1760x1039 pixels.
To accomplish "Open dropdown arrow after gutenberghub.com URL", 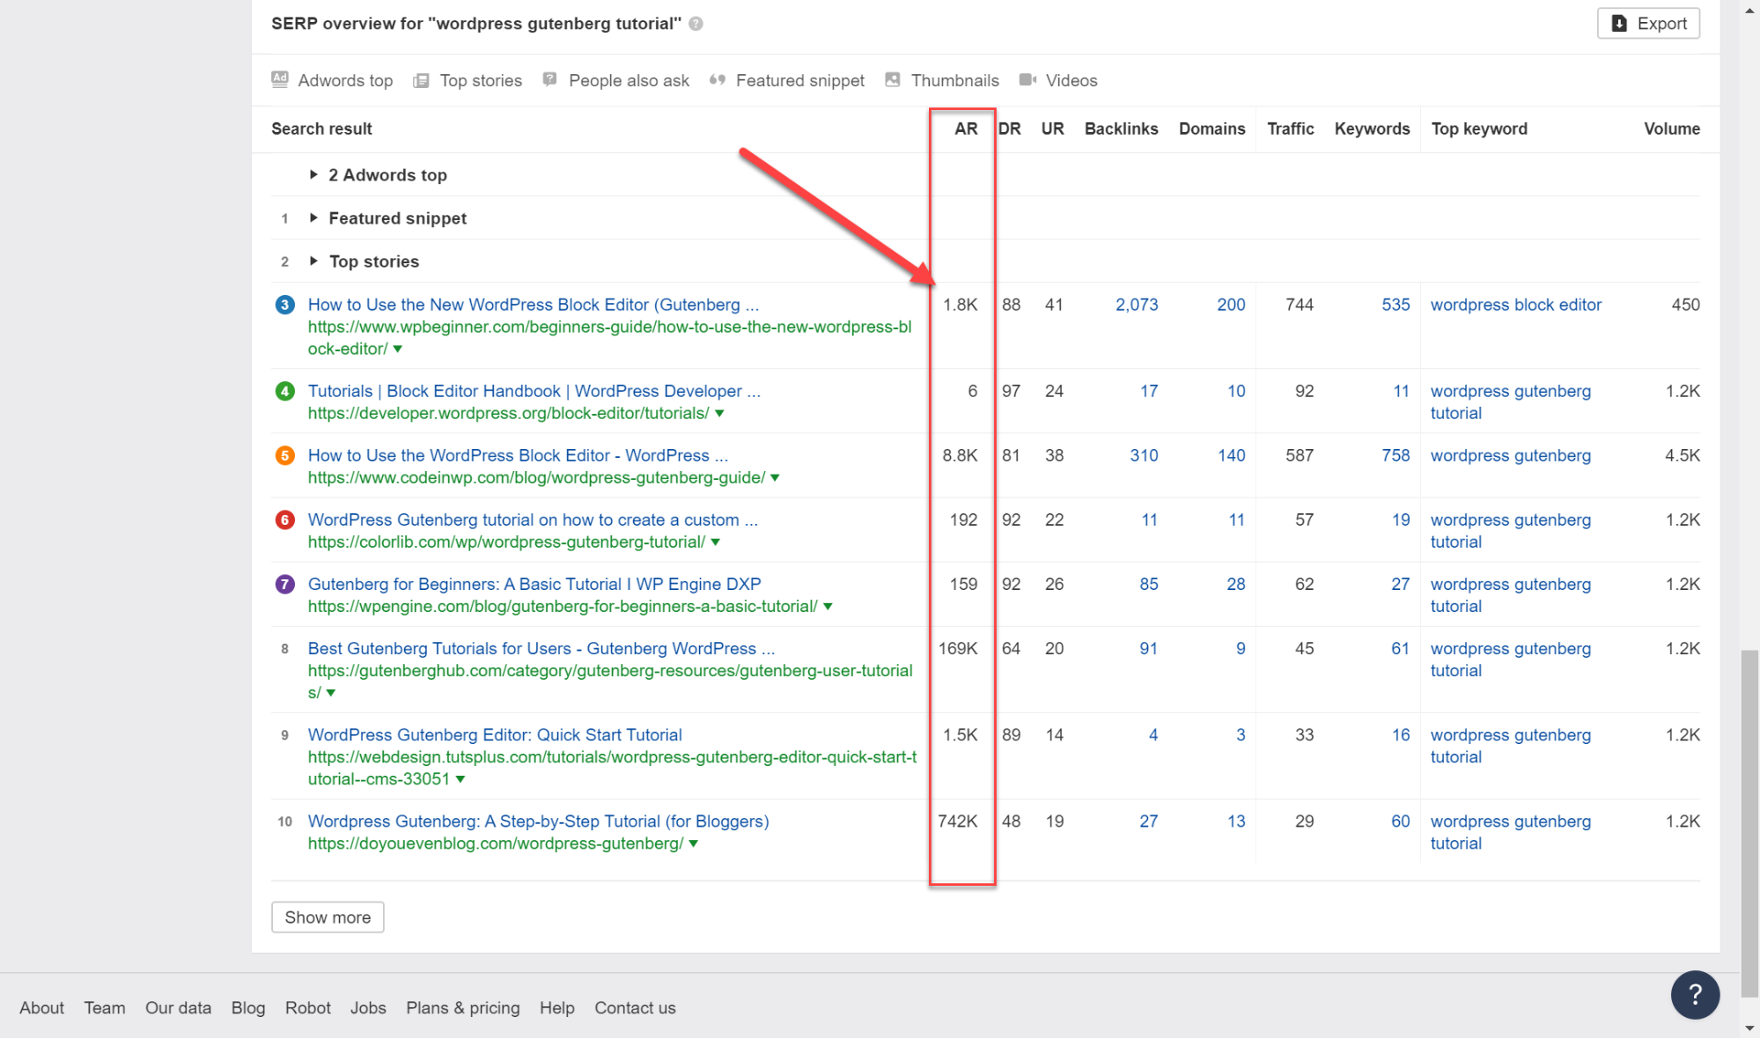I will 331,693.
